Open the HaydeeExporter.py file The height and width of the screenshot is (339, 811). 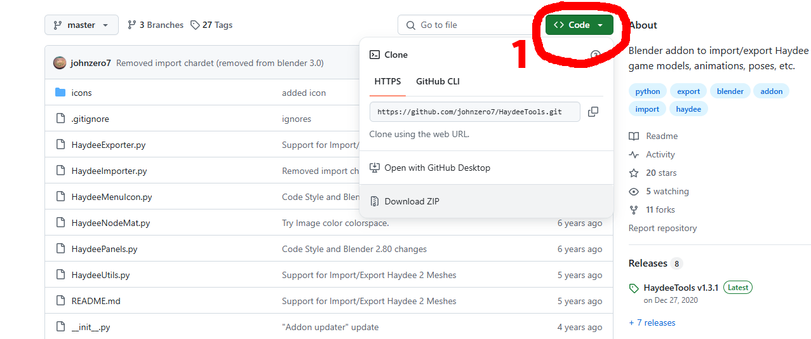(109, 145)
